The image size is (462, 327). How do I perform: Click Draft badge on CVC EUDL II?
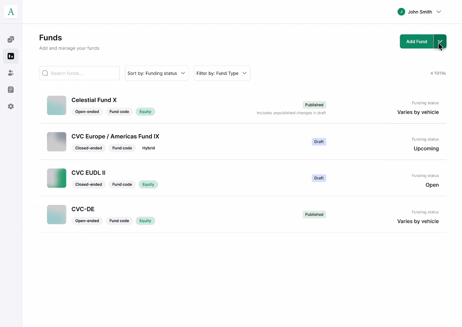tap(319, 178)
